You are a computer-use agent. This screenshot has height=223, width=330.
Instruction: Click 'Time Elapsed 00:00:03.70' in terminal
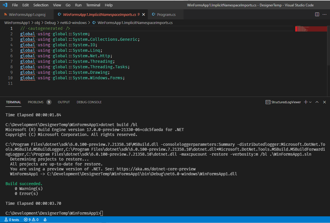(x=33, y=203)
